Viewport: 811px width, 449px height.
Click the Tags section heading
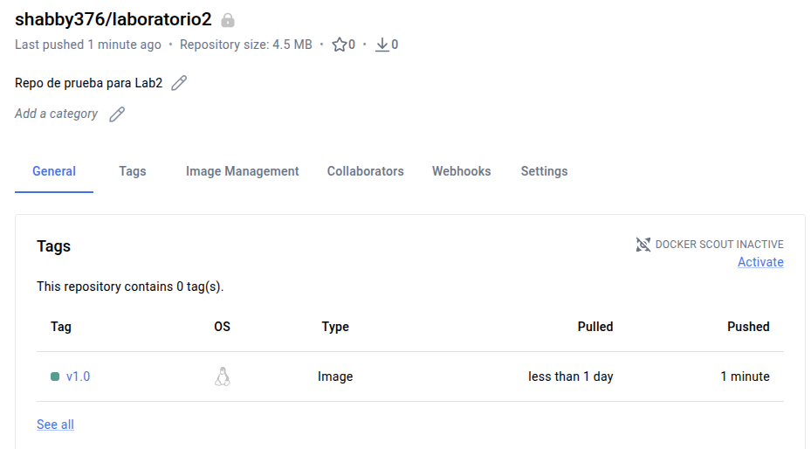(54, 246)
